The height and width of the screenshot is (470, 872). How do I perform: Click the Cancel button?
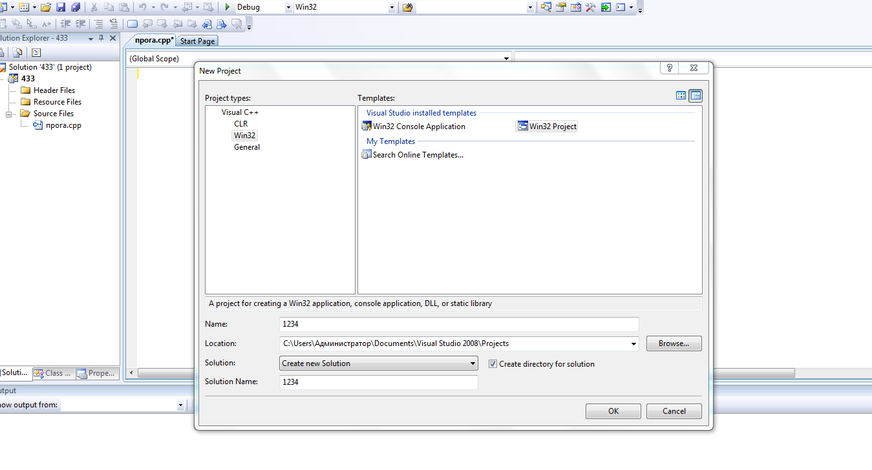point(674,411)
